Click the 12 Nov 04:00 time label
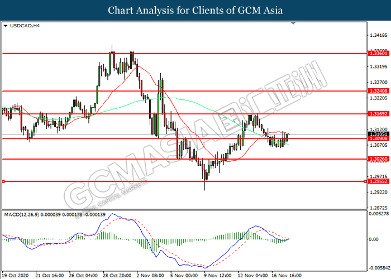The image size is (391, 279). click(253, 276)
